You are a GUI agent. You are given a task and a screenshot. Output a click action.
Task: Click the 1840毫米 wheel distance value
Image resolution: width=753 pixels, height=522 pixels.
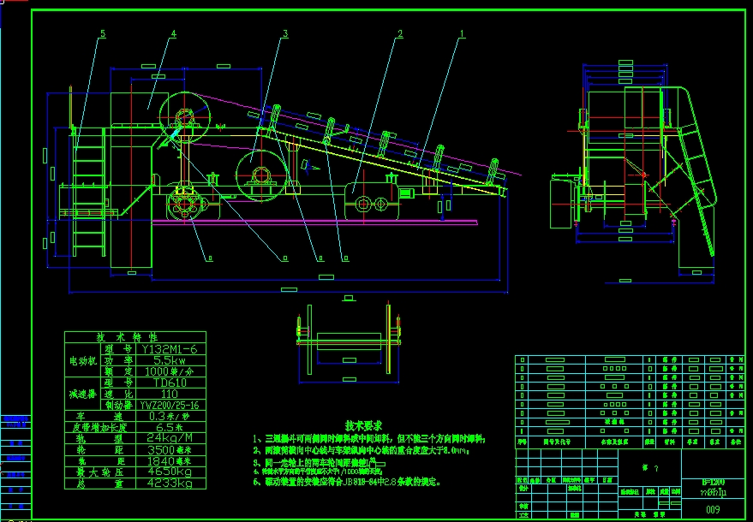tap(170, 461)
